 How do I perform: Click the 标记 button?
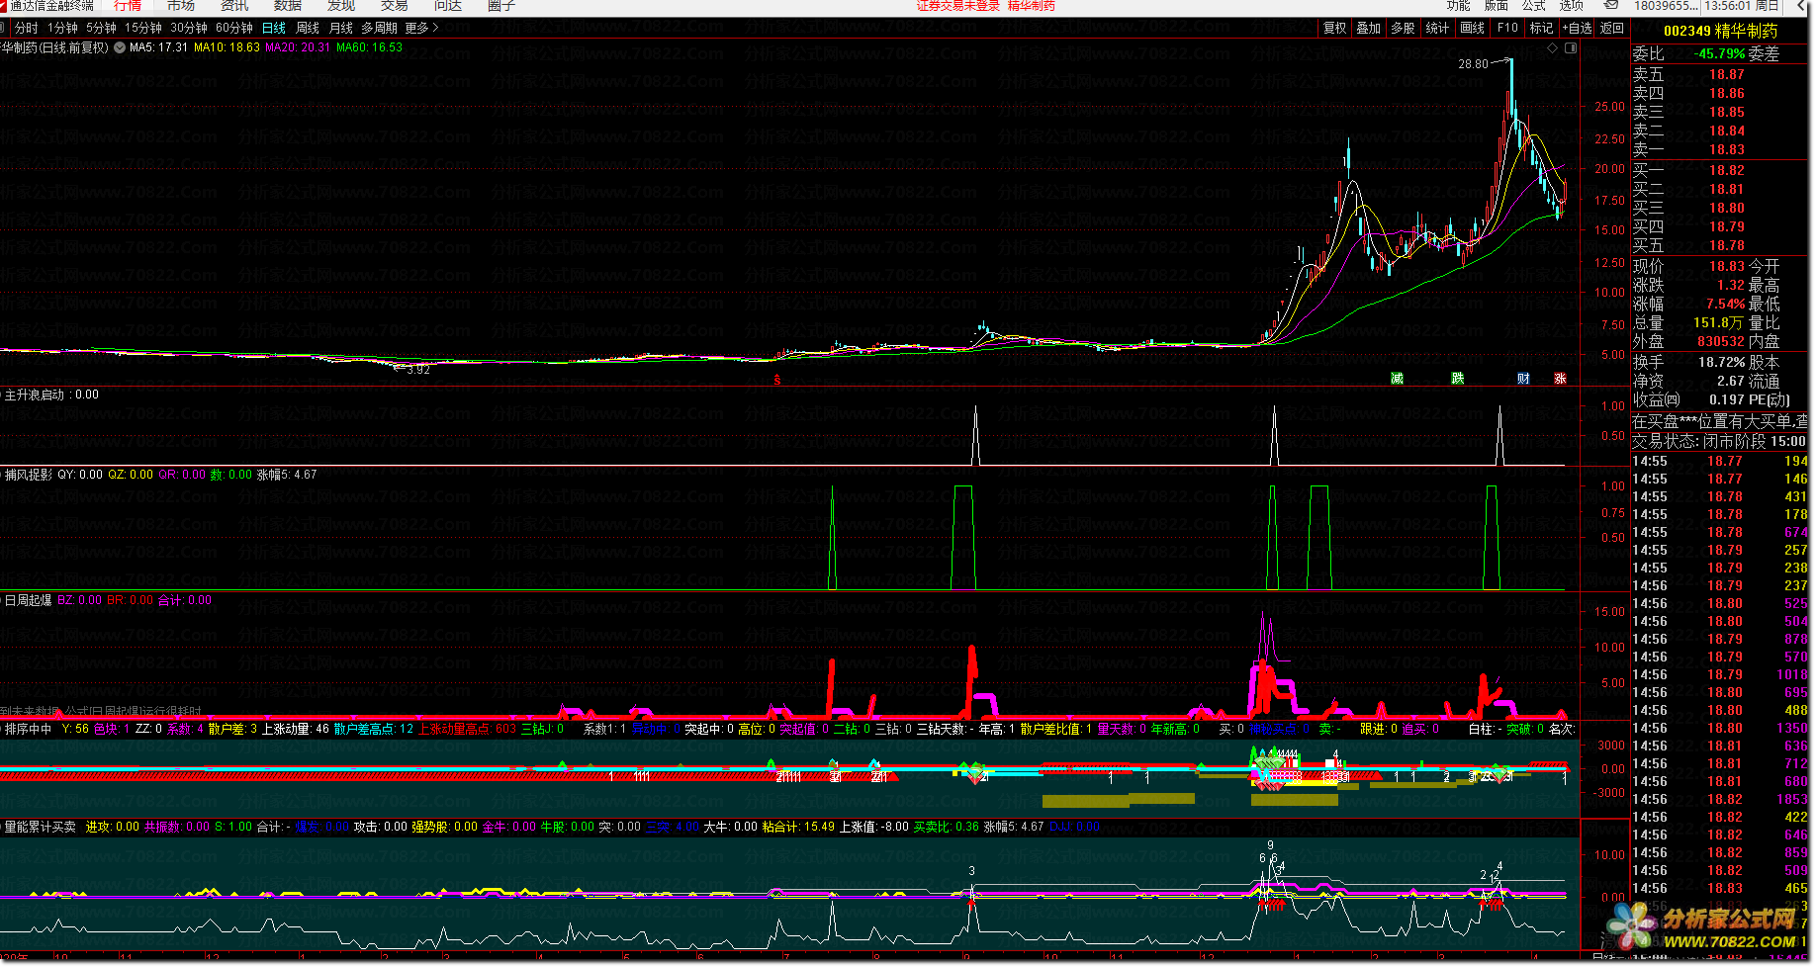pos(1542,28)
